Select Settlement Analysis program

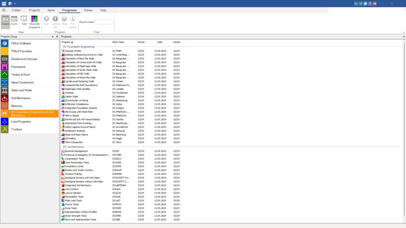[75, 131]
